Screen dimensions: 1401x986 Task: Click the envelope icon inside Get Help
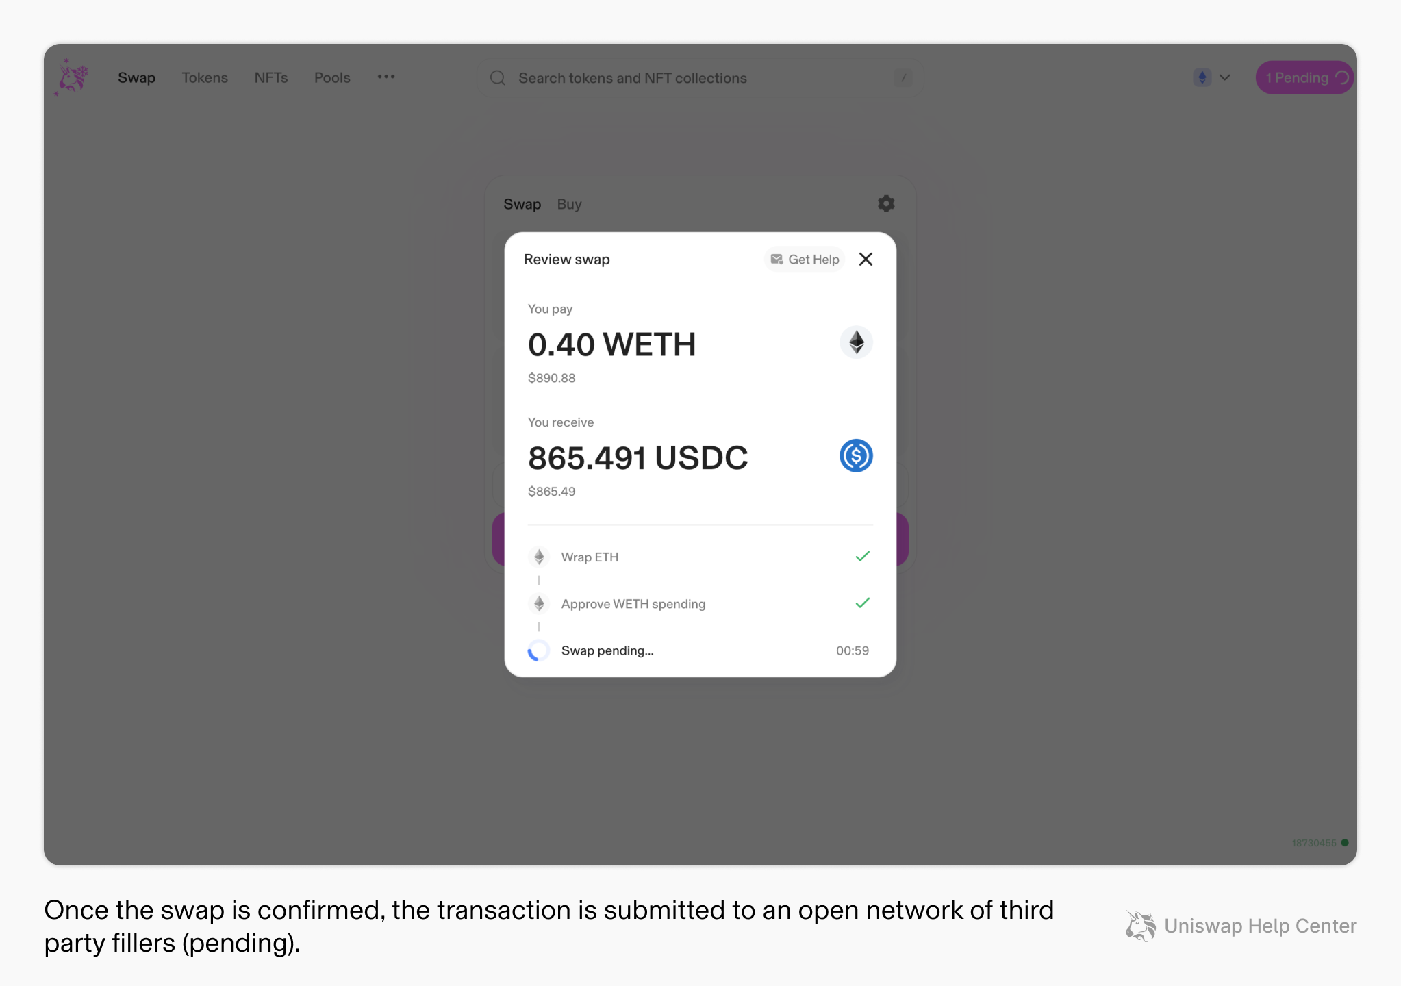(777, 260)
